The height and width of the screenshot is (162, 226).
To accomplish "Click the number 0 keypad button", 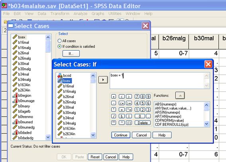I will [x=140, y=116].
